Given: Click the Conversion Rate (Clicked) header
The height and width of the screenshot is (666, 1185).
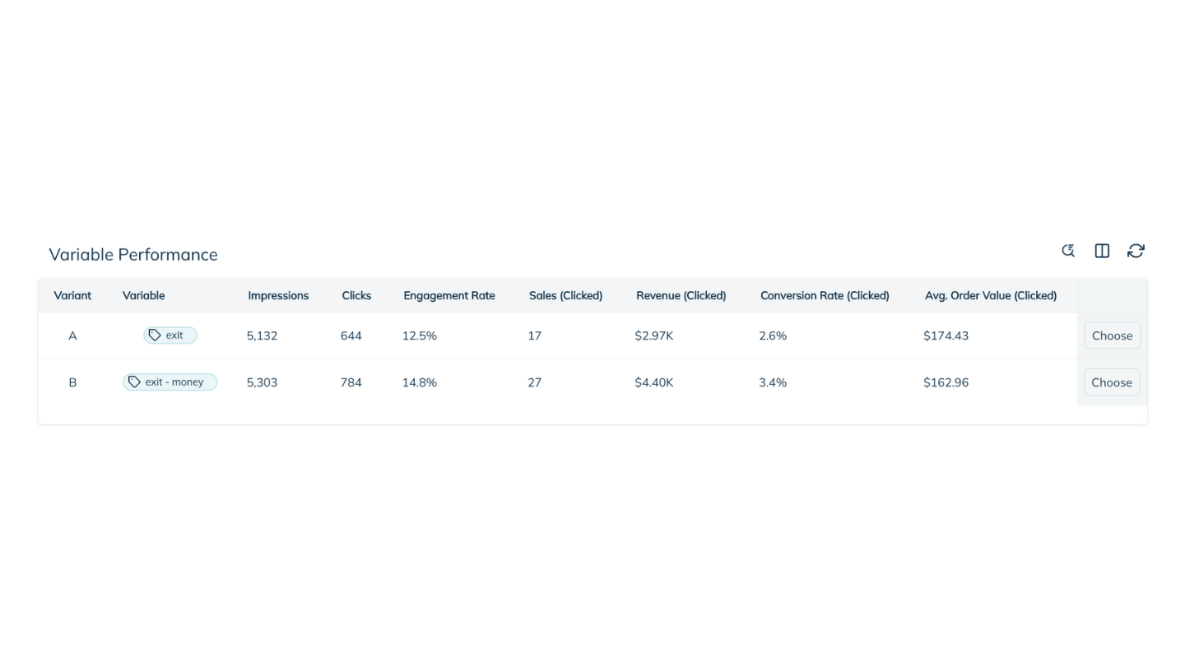Looking at the screenshot, I should coord(825,295).
